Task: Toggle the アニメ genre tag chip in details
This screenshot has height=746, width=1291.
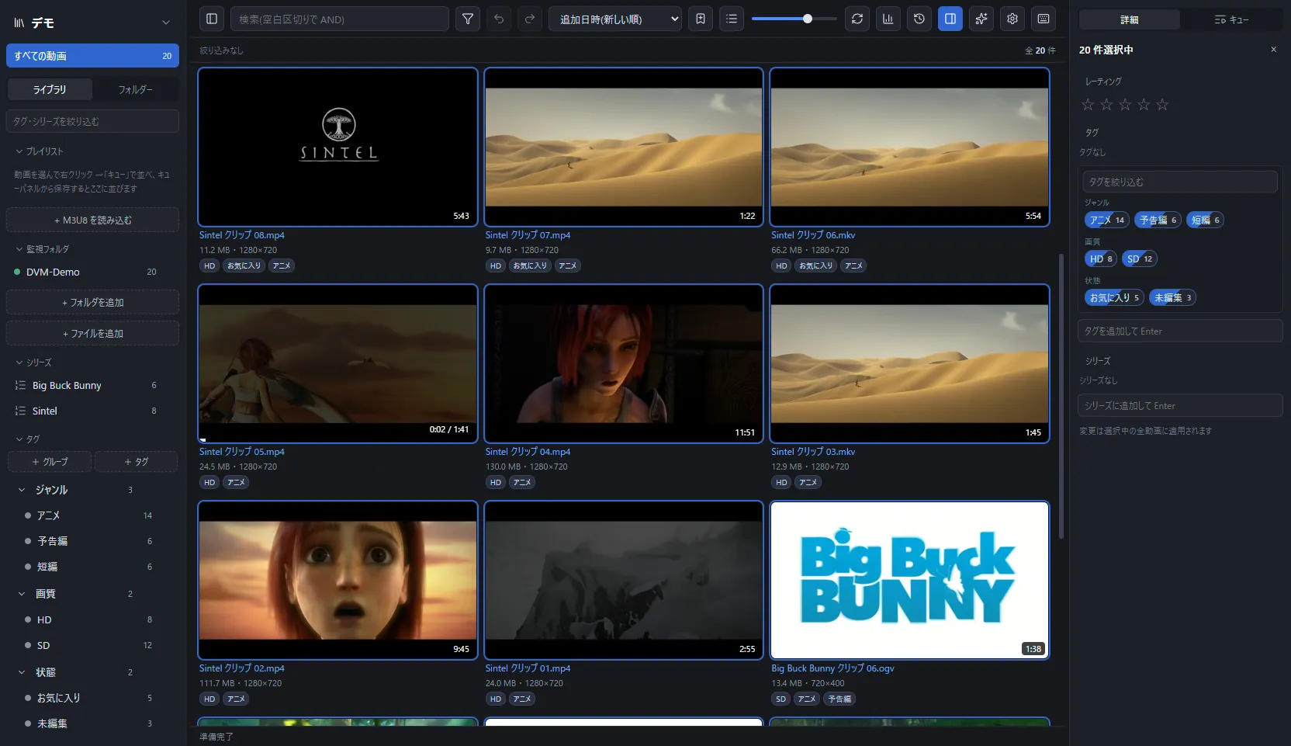Action: (x=1107, y=220)
